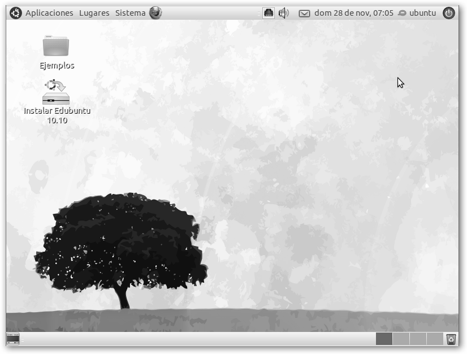Click the power button session icon
467x354 pixels.
pos(449,13)
